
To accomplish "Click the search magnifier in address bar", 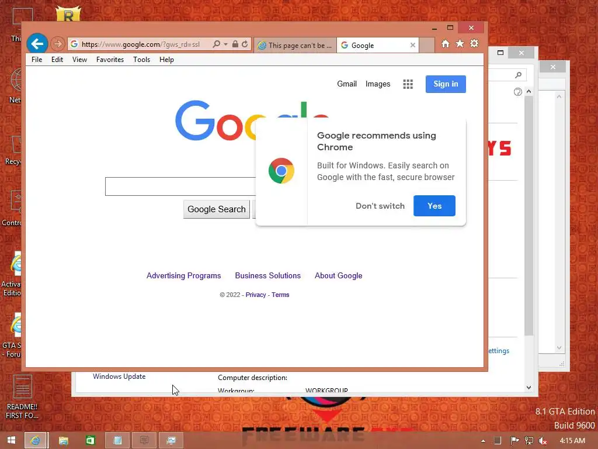I will pos(216,44).
